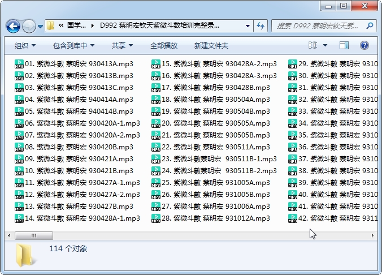The image size is (382, 275).
Task: Select MP3 icon of 04. 940414A.mp3
Action: click(x=19, y=100)
